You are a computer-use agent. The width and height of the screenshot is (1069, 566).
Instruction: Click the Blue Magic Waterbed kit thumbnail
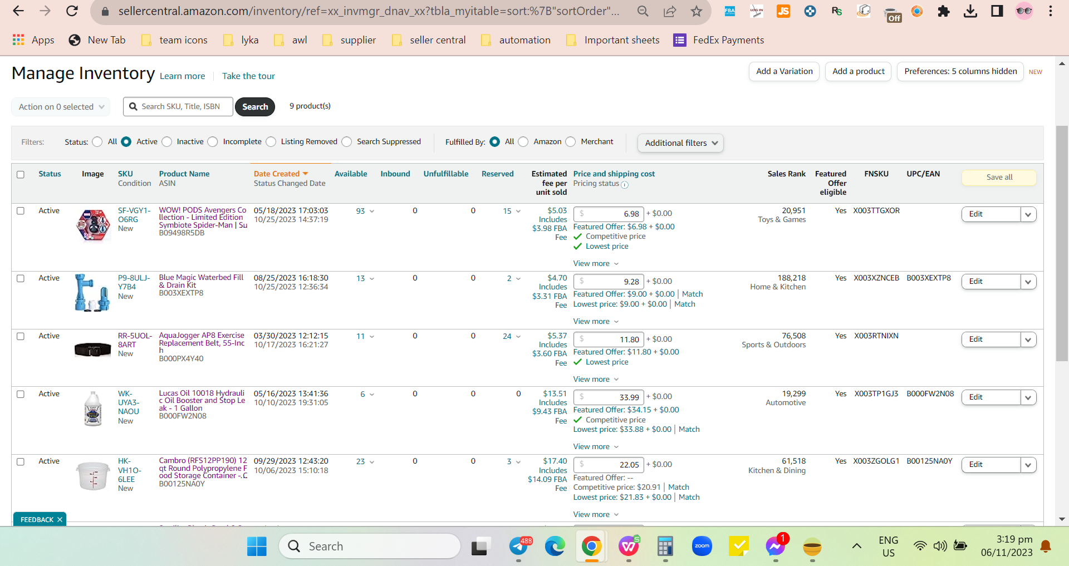pos(92,292)
